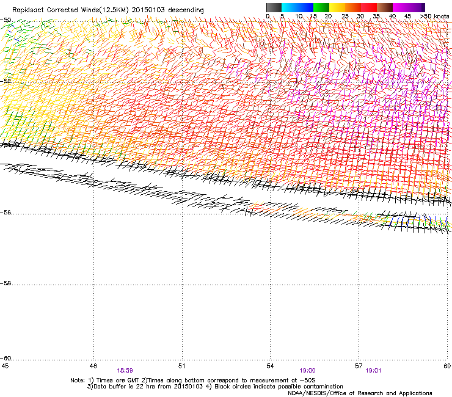This screenshot has height=397, width=452.
Task: Select the green 15-20 knots legend swatch
Action: click(x=321, y=7)
